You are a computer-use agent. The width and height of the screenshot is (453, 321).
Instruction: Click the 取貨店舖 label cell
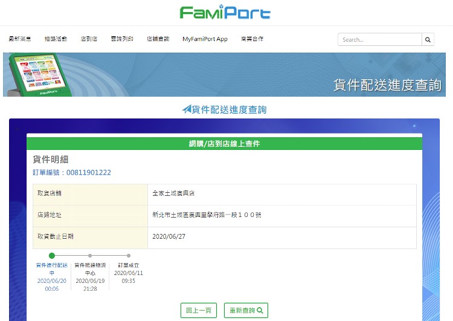[90, 195]
